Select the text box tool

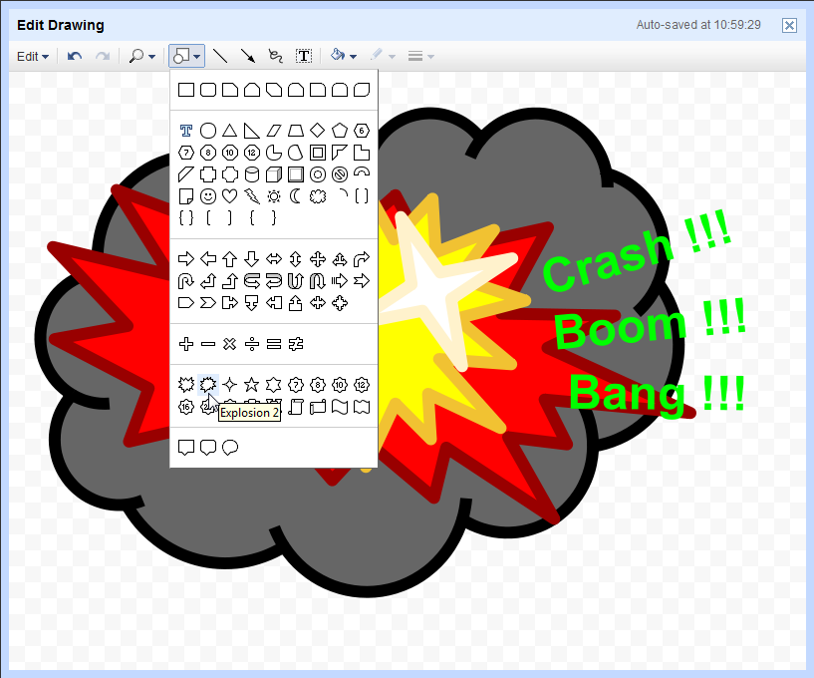click(x=304, y=56)
